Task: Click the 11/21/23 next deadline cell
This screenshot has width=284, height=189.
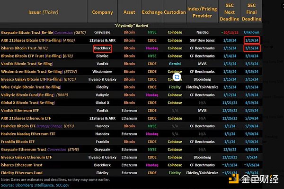Action: (x=230, y=103)
